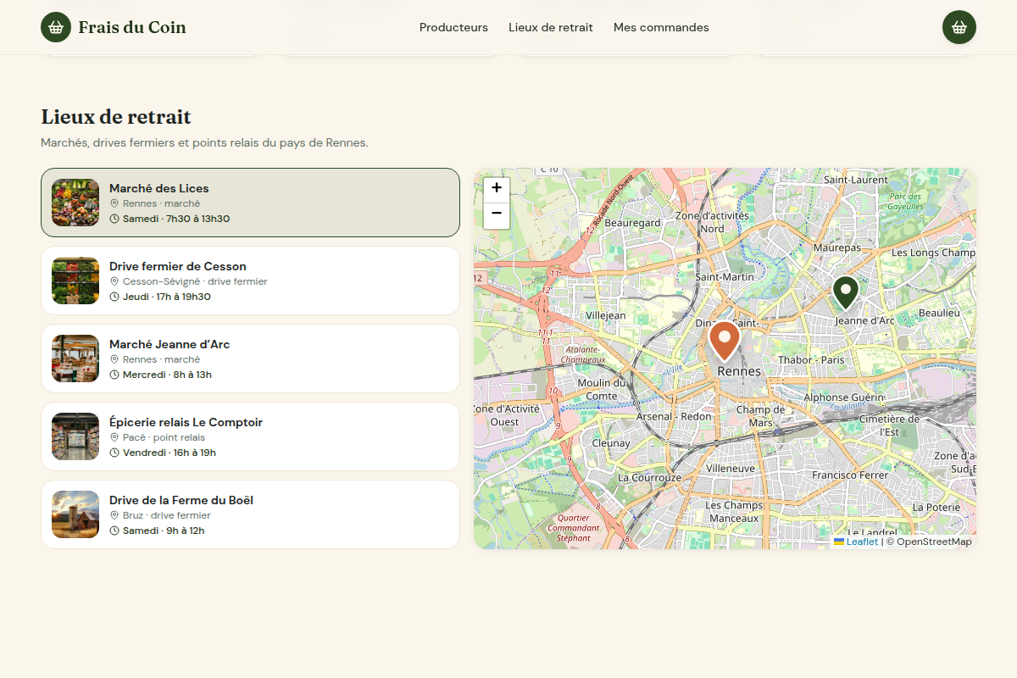The image size is (1017, 678).
Task: Click the "La Courrouze" label on the map
Action: click(x=649, y=477)
